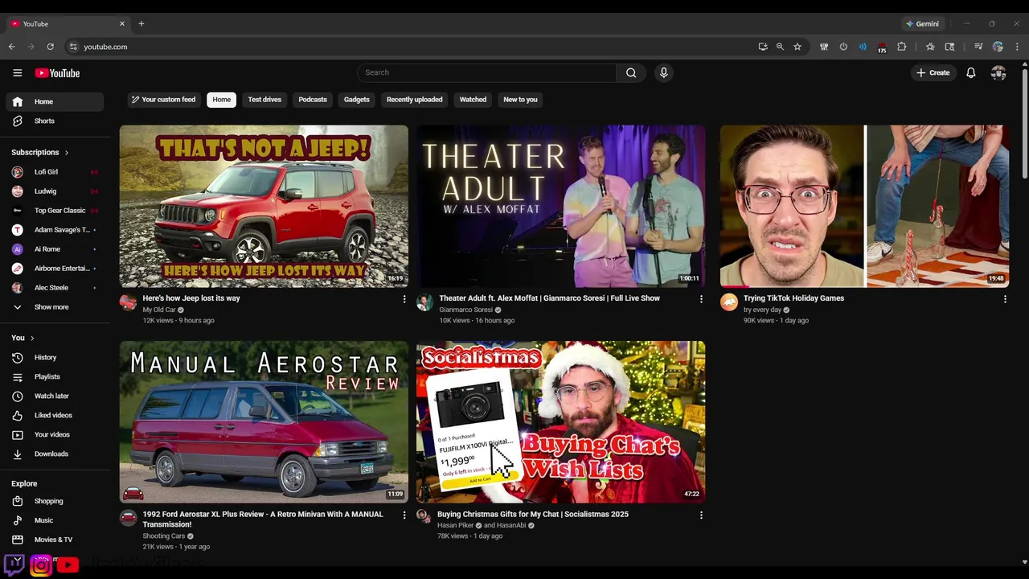Click Gianmarco Soresi channel avatar
The image size is (1029, 579).
point(424,302)
